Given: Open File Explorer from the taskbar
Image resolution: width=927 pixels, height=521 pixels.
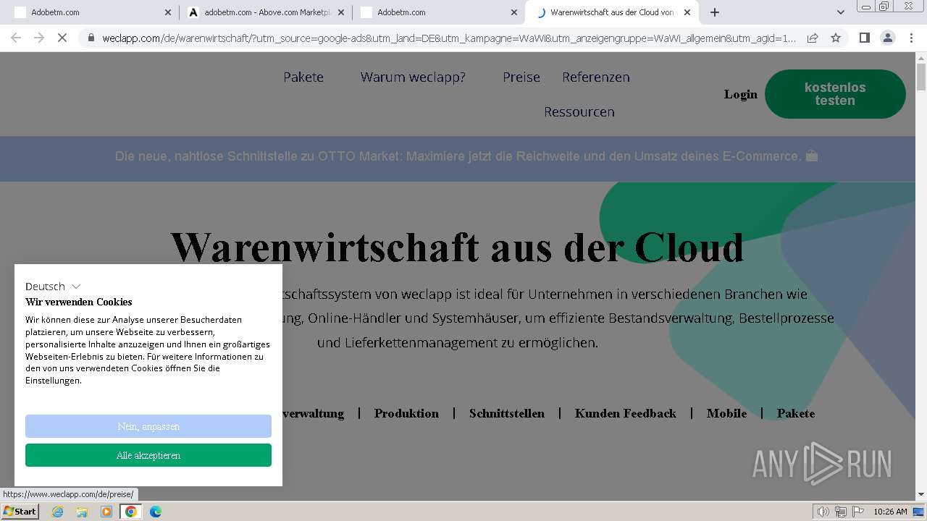Looking at the screenshot, I should 82,512.
